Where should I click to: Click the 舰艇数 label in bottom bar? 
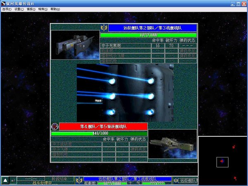tap(90, 183)
